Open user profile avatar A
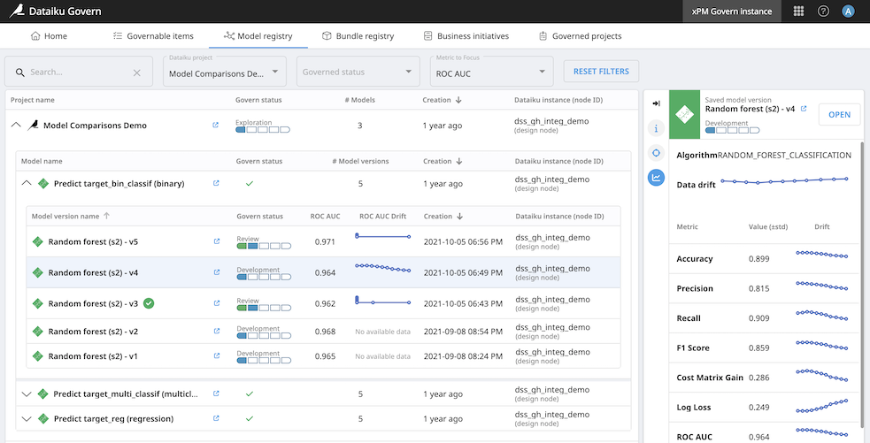 click(x=848, y=11)
